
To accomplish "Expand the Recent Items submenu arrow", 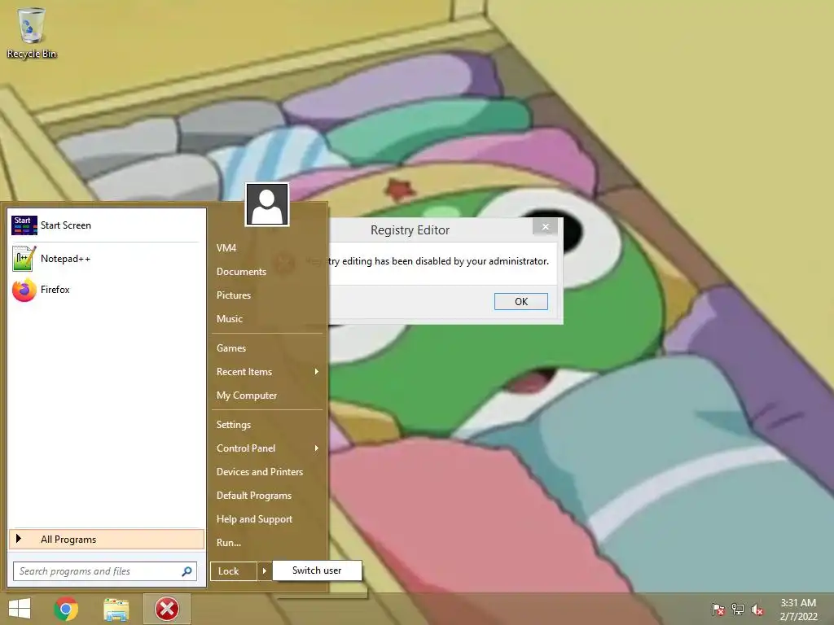I will (317, 371).
